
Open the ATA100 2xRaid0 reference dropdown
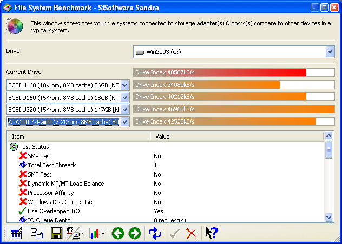(x=124, y=122)
